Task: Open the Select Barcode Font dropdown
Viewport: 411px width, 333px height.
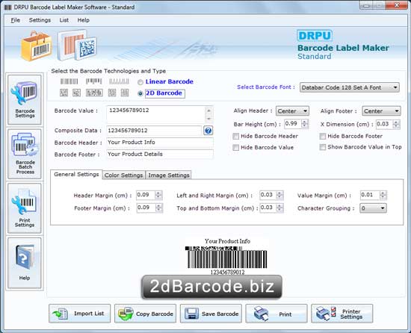Action: 350,87
